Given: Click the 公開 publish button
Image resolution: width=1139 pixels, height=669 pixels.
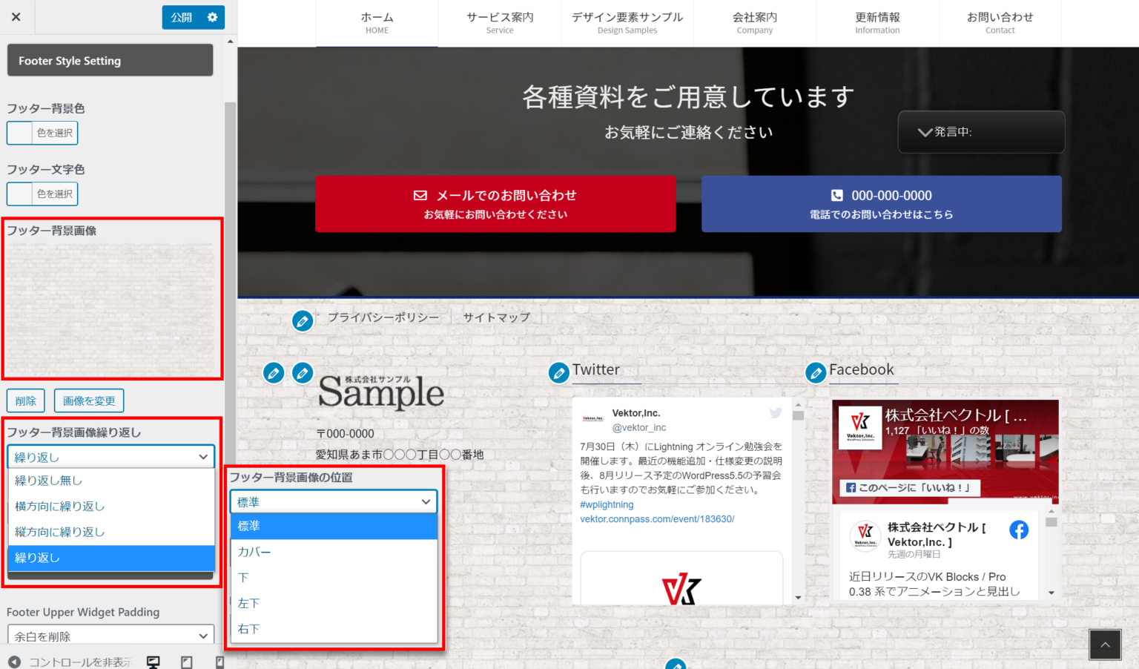Looking at the screenshot, I should coord(180,16).
